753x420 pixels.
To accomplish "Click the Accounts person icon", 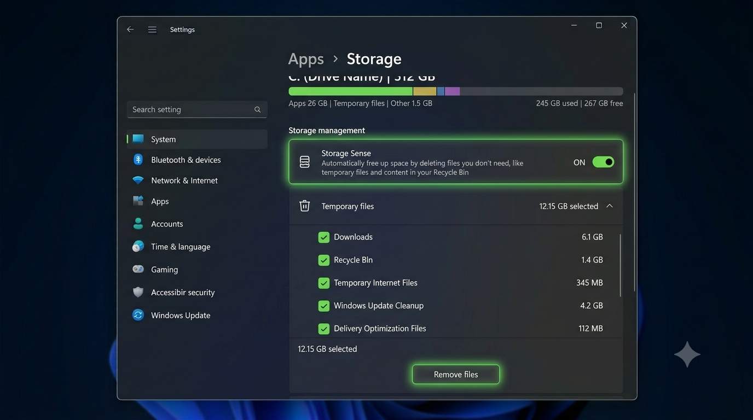I will 138,224.
